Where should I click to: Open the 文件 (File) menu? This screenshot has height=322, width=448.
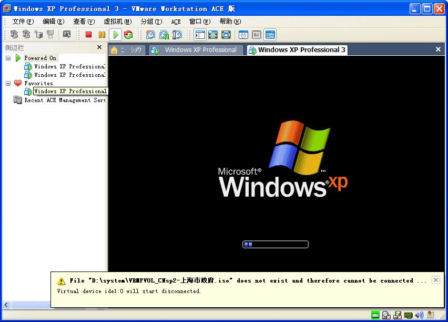point(23,22)
